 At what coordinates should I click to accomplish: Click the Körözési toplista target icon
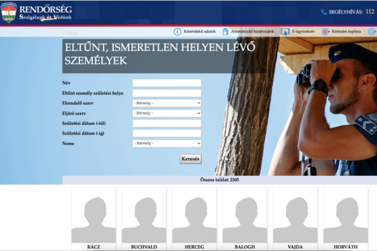(x=325, y=32)
